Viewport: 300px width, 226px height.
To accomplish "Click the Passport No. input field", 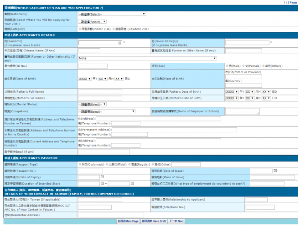I will [96, 171].
